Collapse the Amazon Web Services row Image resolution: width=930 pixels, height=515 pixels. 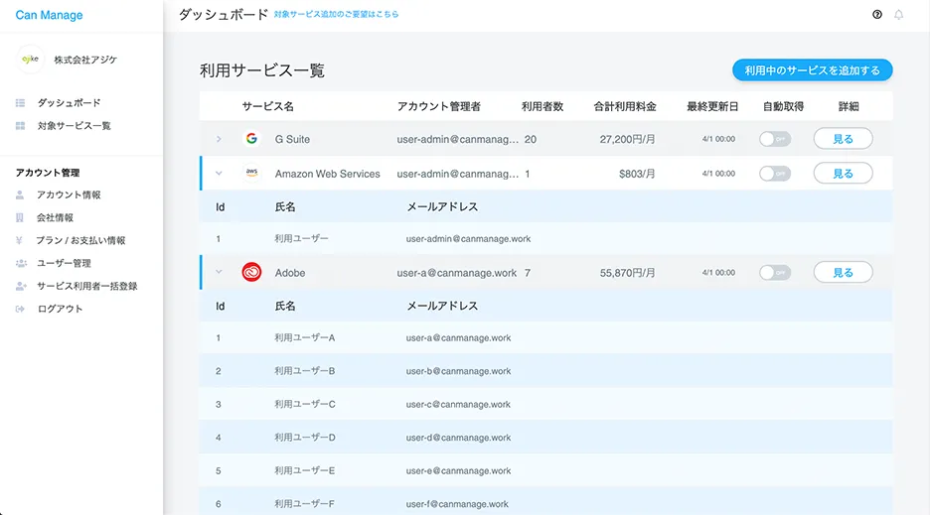coord(219,174)
